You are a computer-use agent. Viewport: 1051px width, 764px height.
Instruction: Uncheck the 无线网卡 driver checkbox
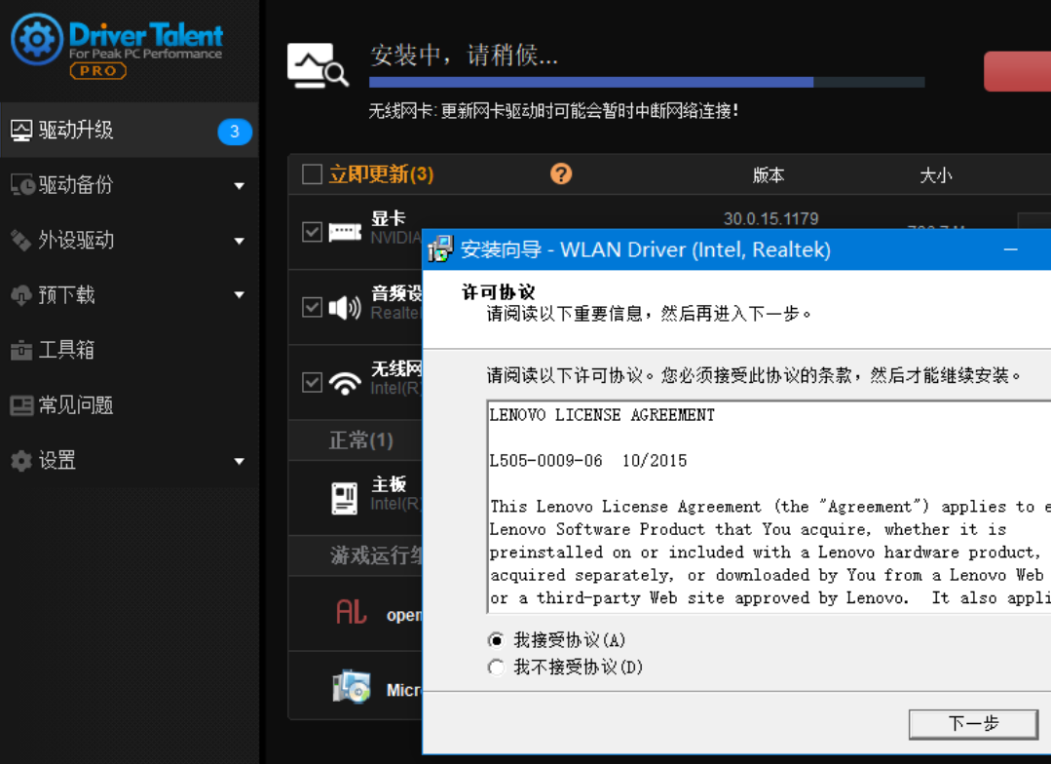click(x=313, y=382)
